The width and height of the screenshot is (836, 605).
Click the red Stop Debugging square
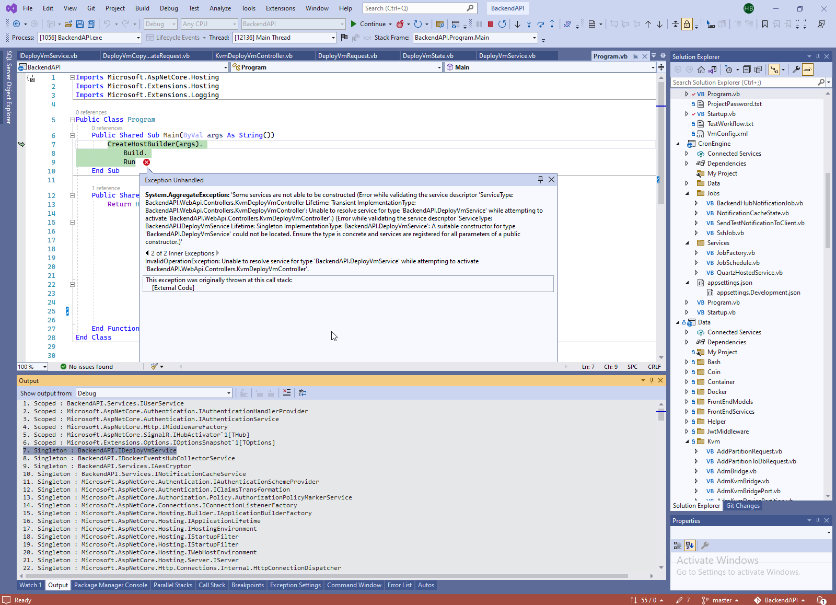click(491, 24)
